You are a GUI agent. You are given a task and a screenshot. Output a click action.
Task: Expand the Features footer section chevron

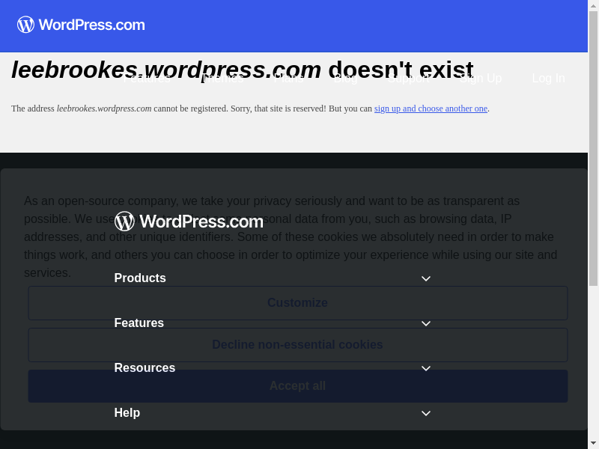[426, 323]
